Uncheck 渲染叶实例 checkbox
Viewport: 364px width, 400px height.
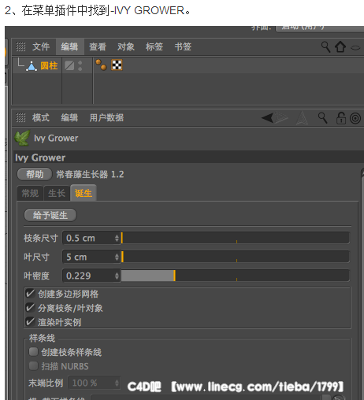coord(30,322)
